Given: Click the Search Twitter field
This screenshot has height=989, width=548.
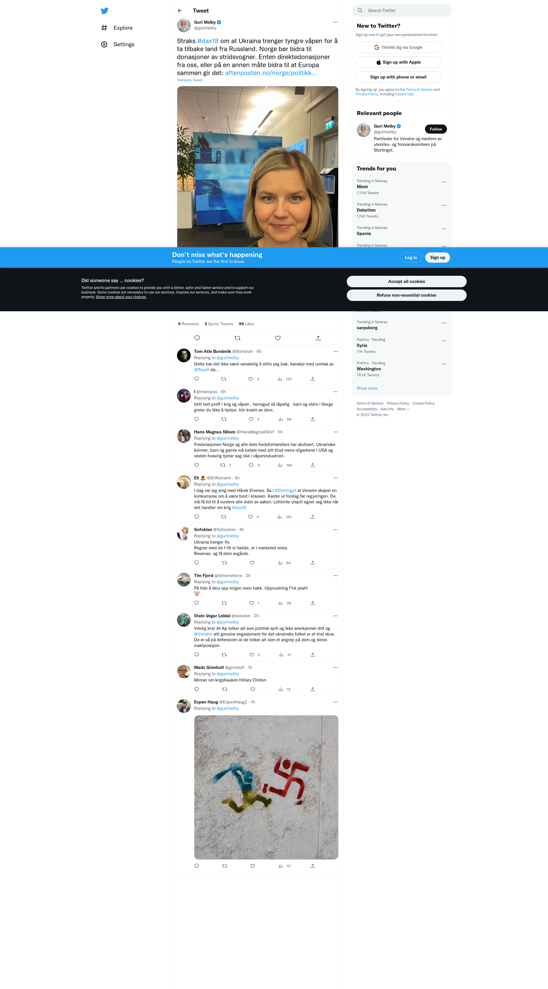Looking at the screenshot, I should [x=402, y=10].
